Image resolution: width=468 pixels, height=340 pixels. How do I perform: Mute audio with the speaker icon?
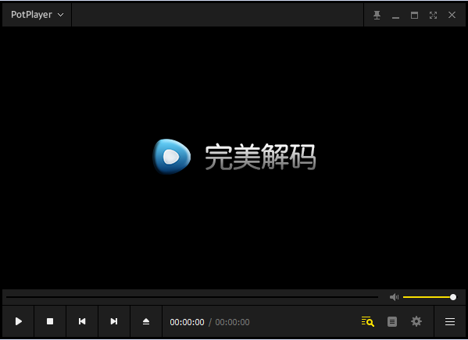pyautogui.click(x=394, y=297)
